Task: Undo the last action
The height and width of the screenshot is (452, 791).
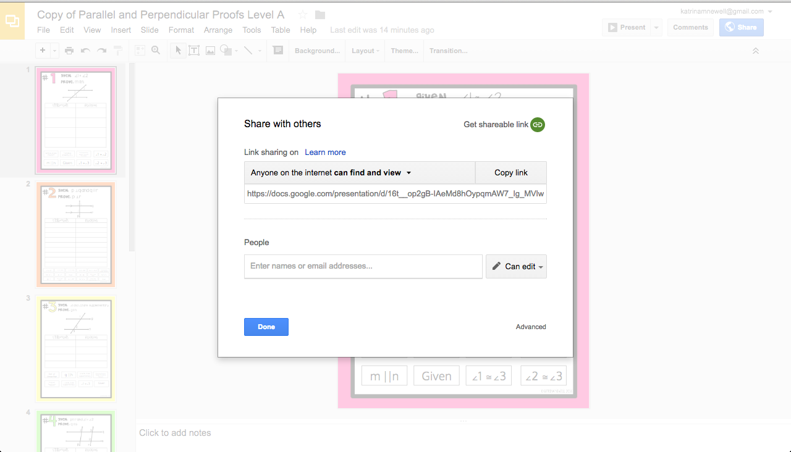Action: tap(85, 50)
